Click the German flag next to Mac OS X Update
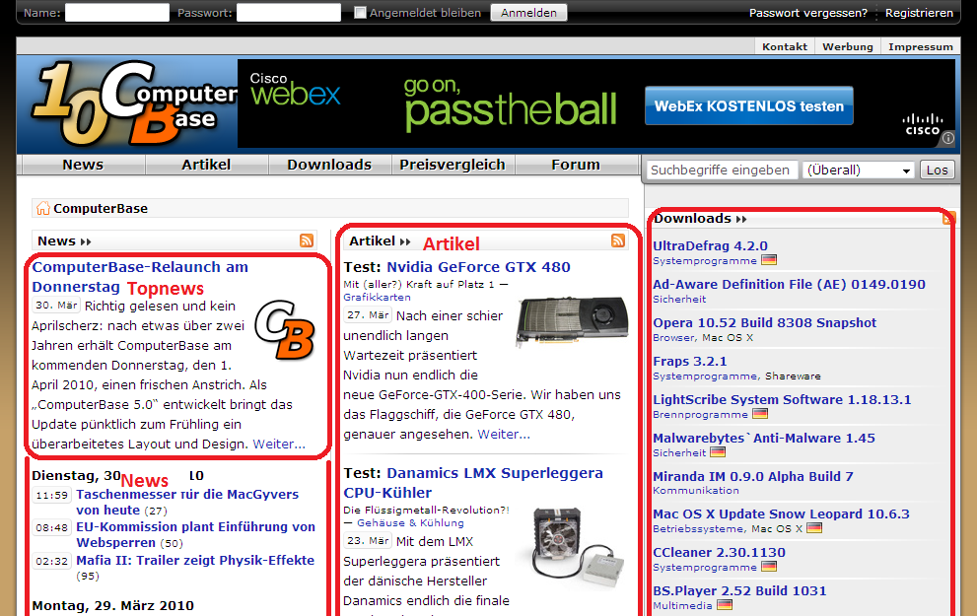This screenshot has height=616, width=977. point(814,528)
